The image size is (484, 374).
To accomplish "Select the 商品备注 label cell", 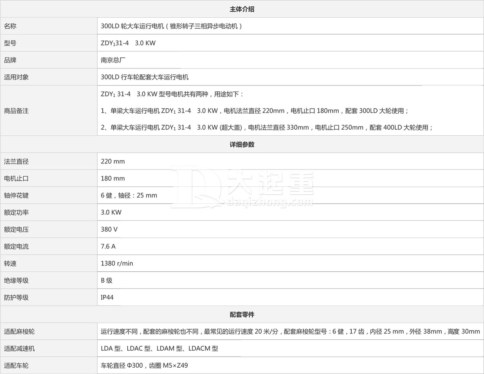I will 49,111.
